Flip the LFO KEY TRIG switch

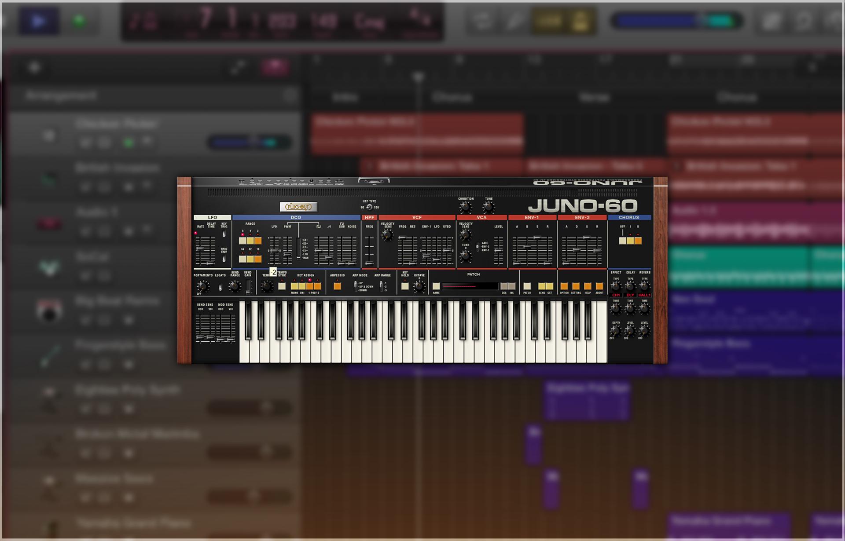coord(224,234)
